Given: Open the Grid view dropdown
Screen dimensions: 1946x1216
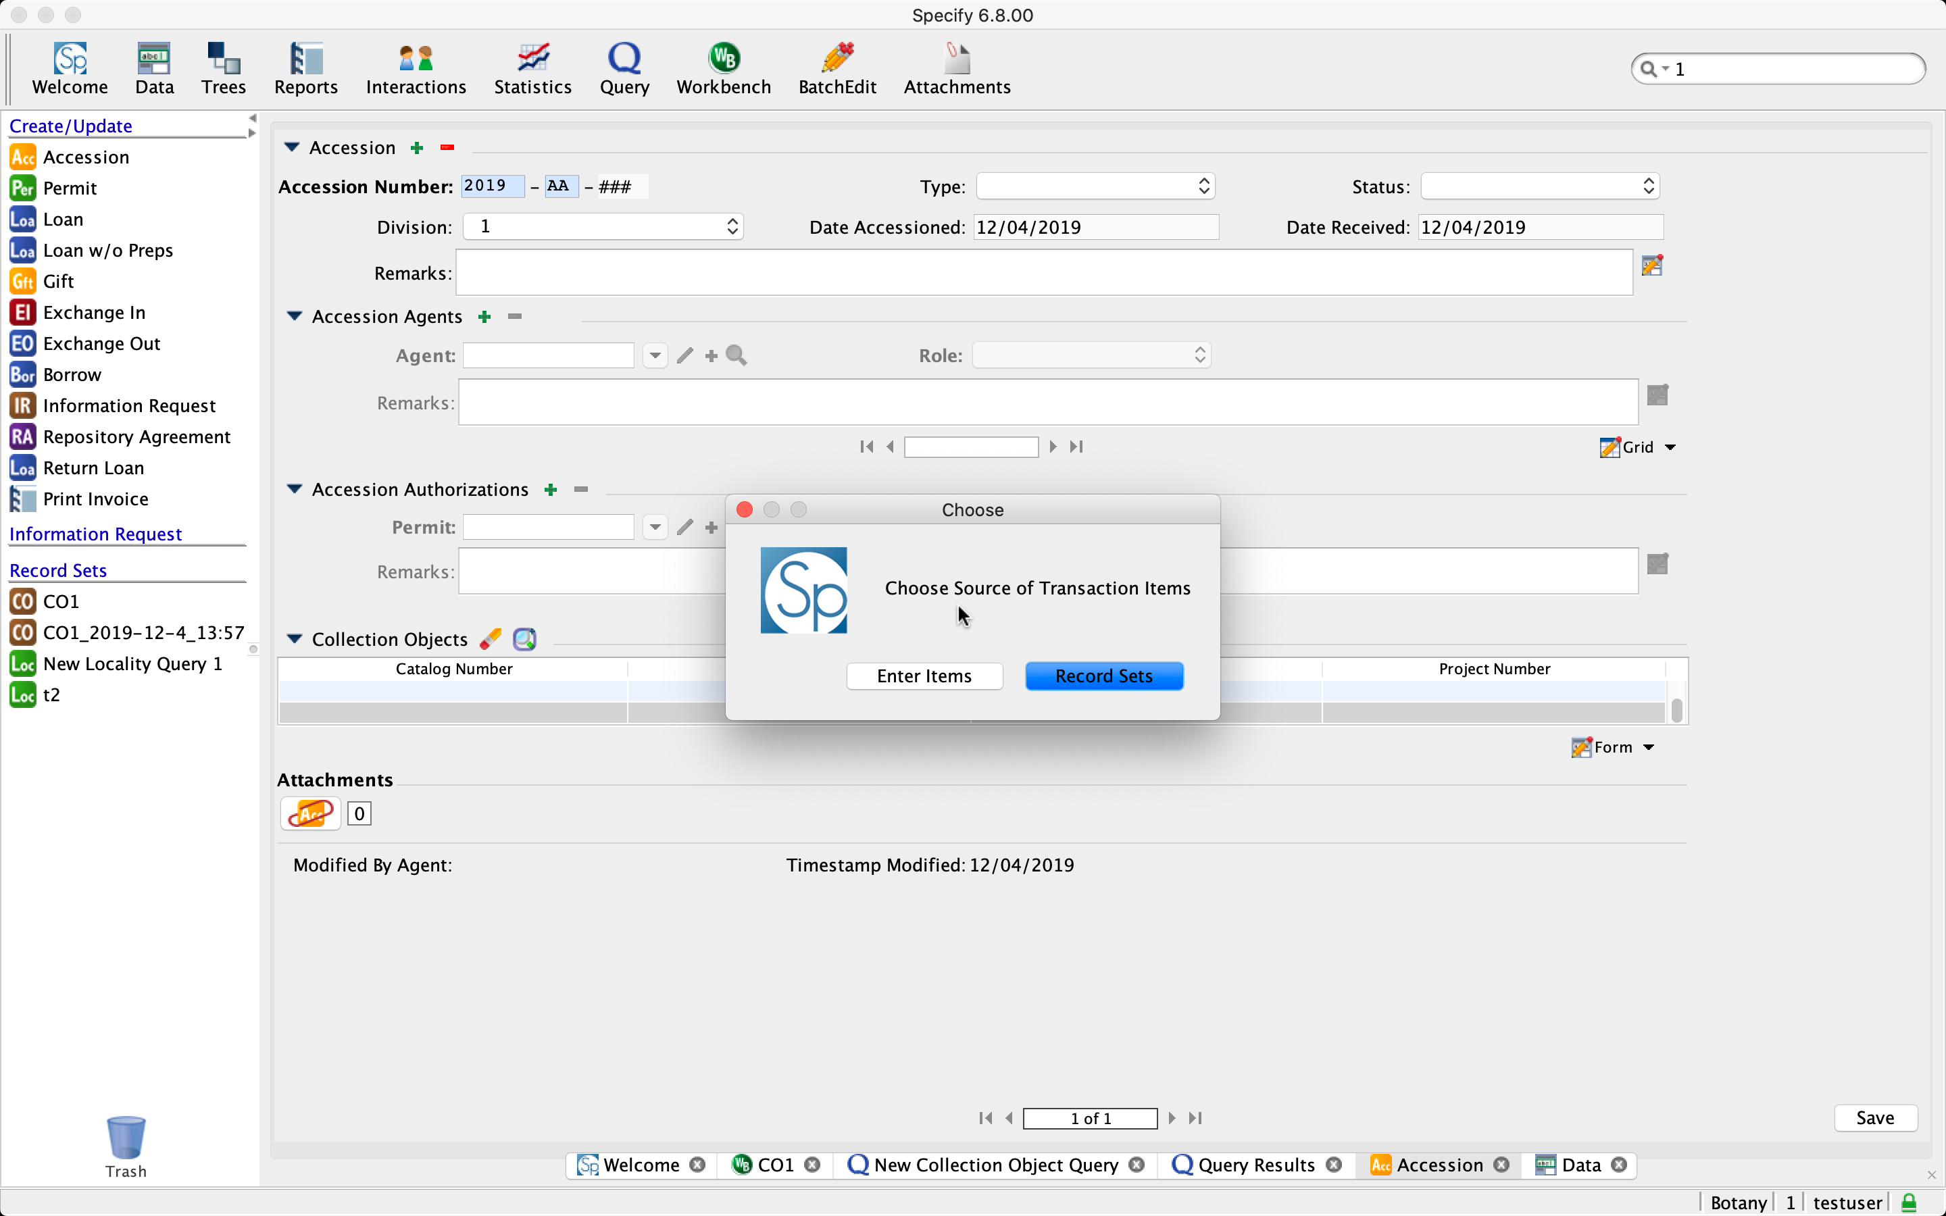Looking at the screenshot, I should (x=1671, y=447).
